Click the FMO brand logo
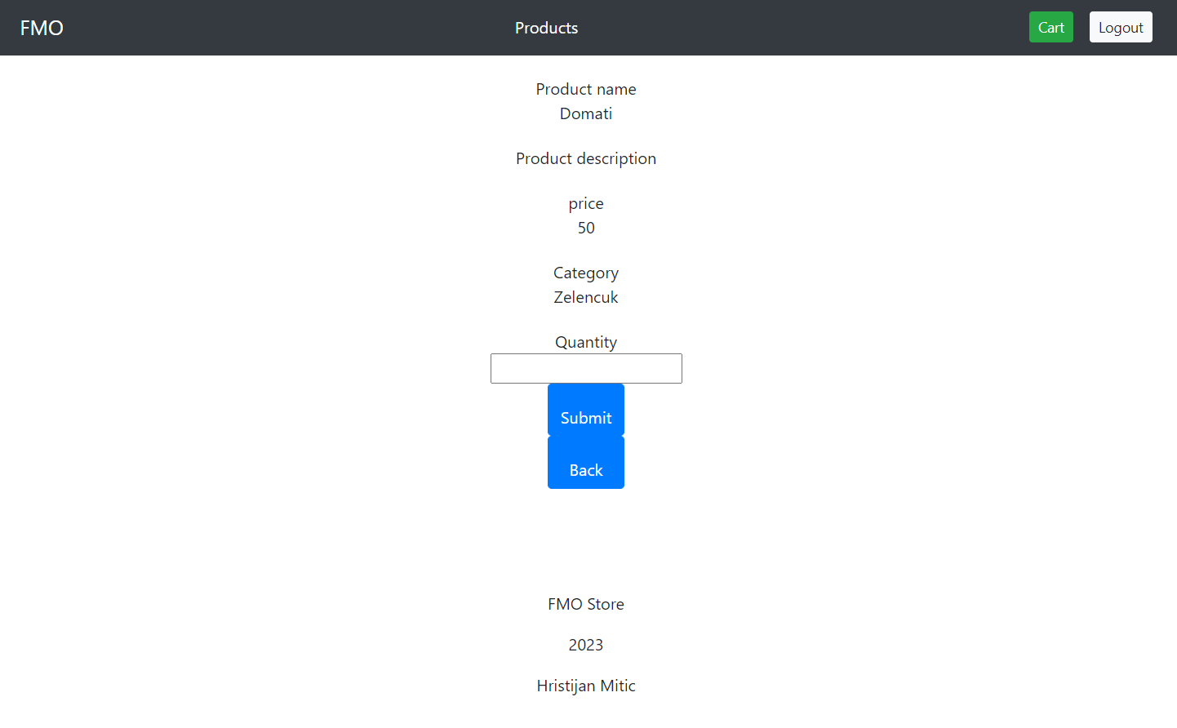Screen dimensions: 1177x728 (x=42, y=28)
